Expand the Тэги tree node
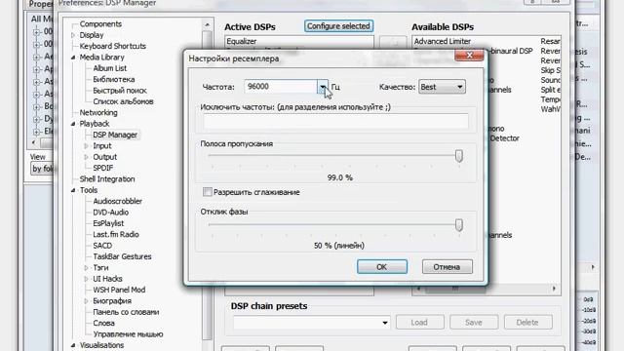624x351 pixels. (87, 268)
